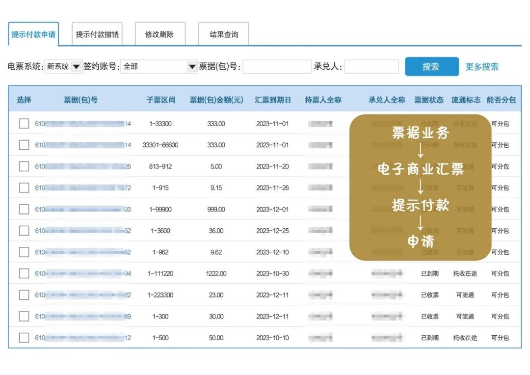530x375 pixels.
Task: Open the bill number ending in 12
Action: tap(83, 338)
